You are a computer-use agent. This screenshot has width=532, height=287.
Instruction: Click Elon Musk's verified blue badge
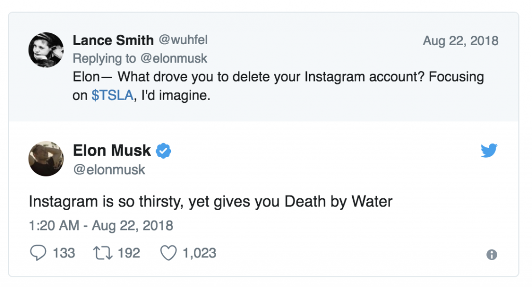pyautogui.click(x=164, y=151)
